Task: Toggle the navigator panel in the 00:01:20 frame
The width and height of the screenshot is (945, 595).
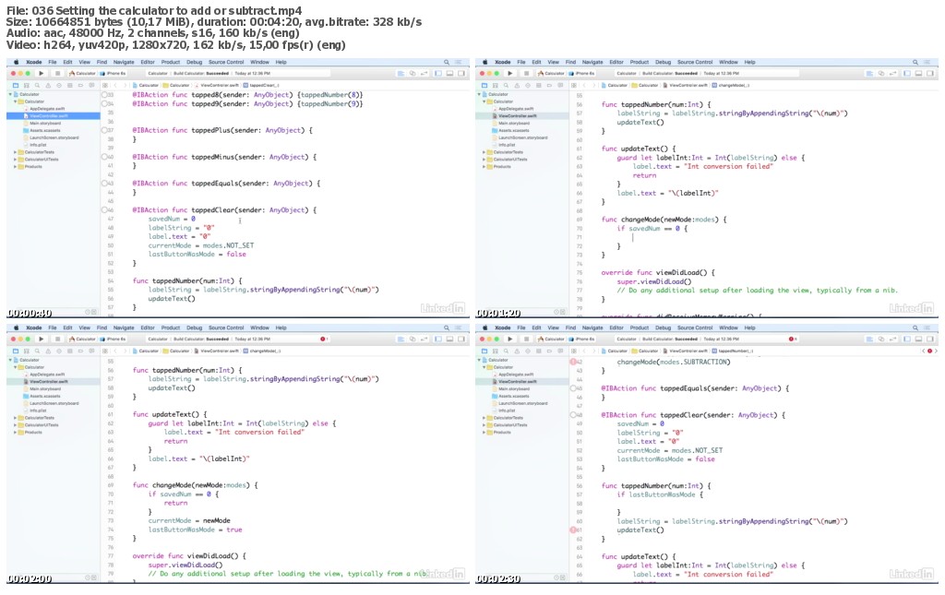Action: (x=907, y=74)
